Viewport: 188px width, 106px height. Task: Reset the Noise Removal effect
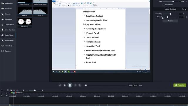point(183,9)
